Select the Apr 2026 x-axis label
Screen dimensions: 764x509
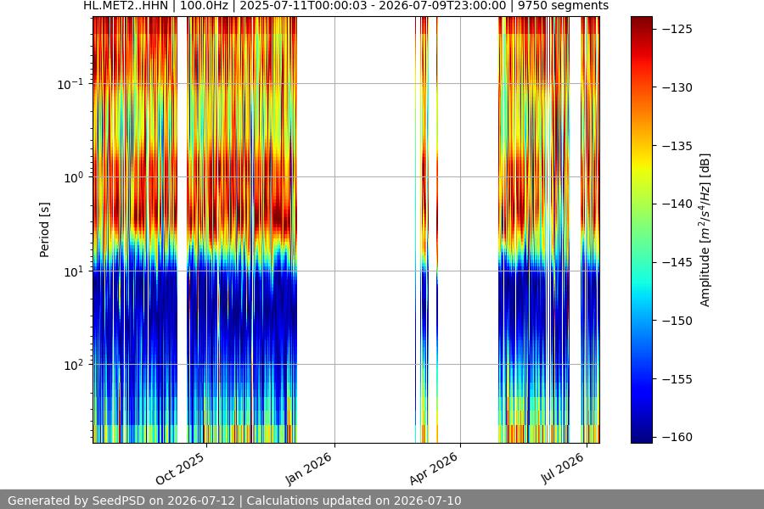coord(434,468)
